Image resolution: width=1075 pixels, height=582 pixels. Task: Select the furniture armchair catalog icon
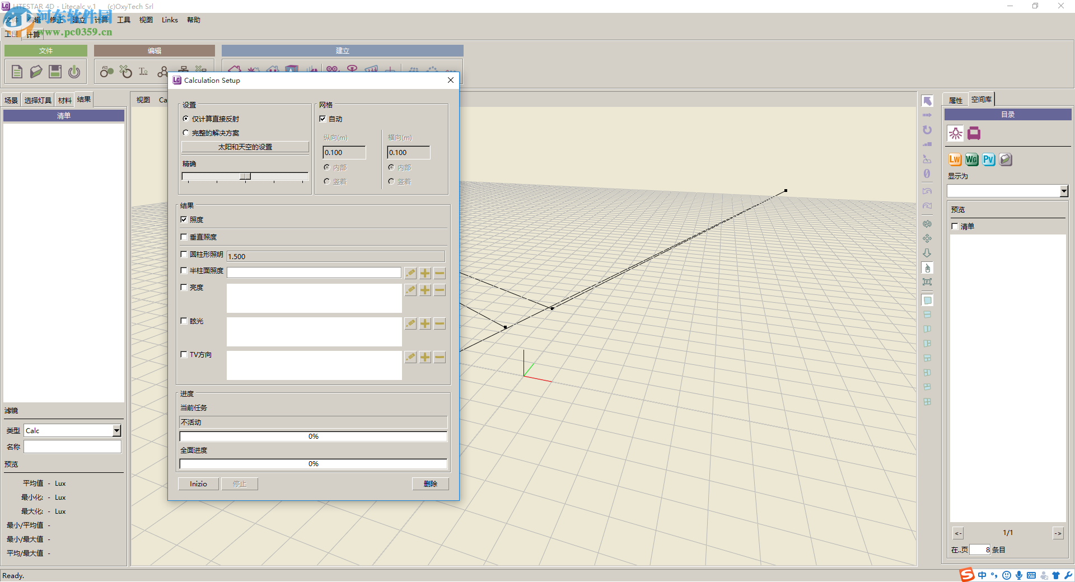[x=974, y=133]
